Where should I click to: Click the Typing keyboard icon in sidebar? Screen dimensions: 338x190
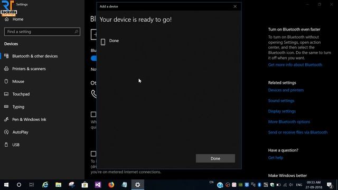[6, 107]
